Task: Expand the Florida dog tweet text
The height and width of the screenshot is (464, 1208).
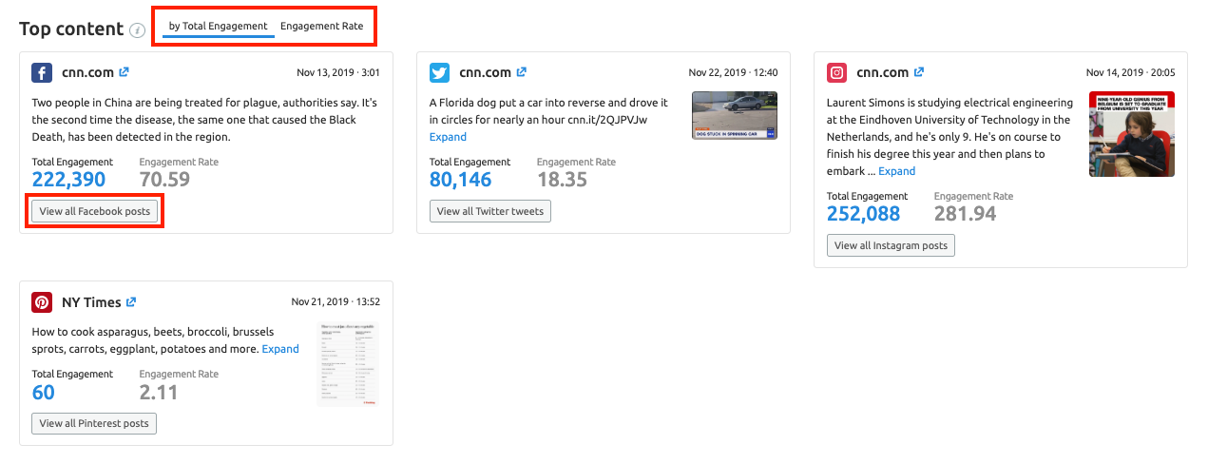Action: tap(448, 137)
